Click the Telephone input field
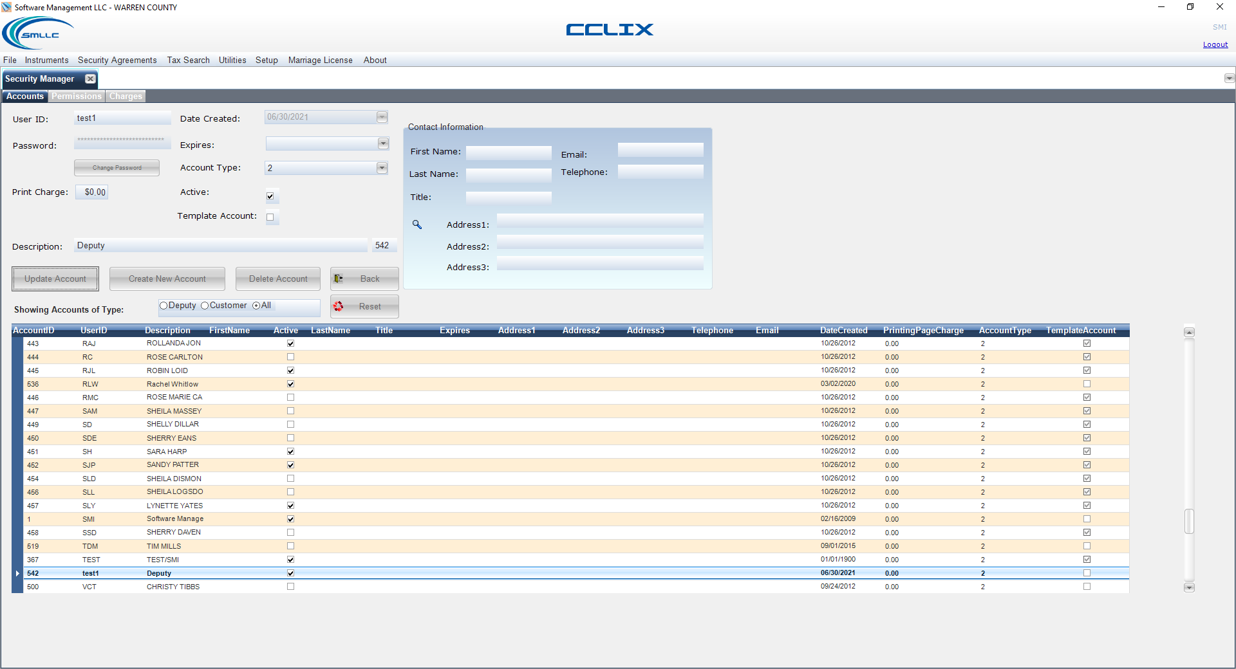 point(660,172)
